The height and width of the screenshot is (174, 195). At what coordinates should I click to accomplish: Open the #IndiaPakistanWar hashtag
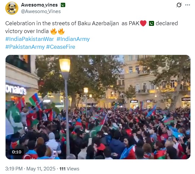29,39
